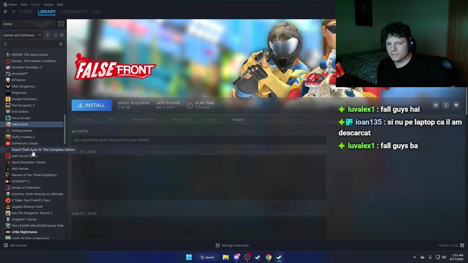The width and height of the screenshot is (468, 263).
Task: Open the Games menu
Action: [48, 4]
